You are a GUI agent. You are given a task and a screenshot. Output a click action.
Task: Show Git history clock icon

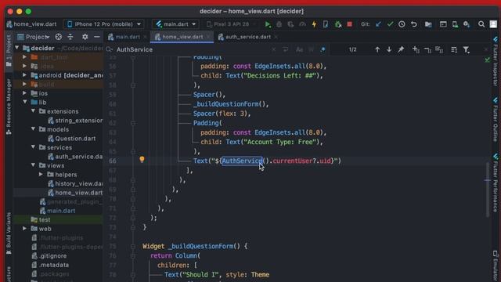(x=402, y=24)
